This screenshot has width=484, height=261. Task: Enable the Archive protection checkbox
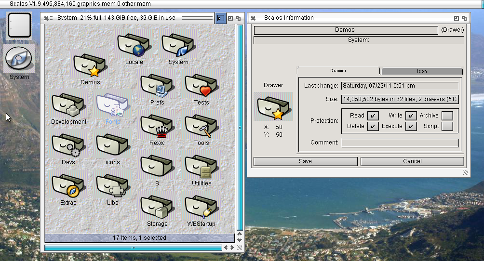click(x=447, y=116)
